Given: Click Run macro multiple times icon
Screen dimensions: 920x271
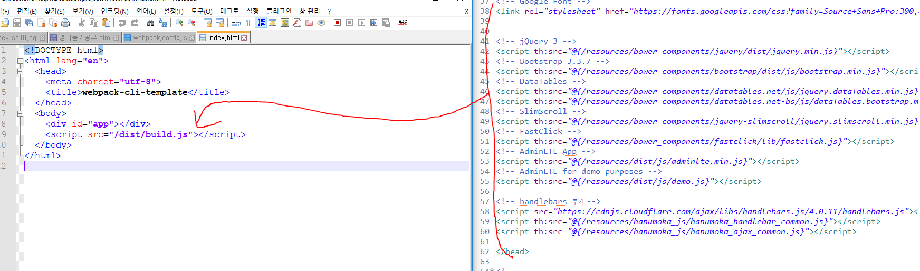Looking at the screenshot, I should pos(373,23).
